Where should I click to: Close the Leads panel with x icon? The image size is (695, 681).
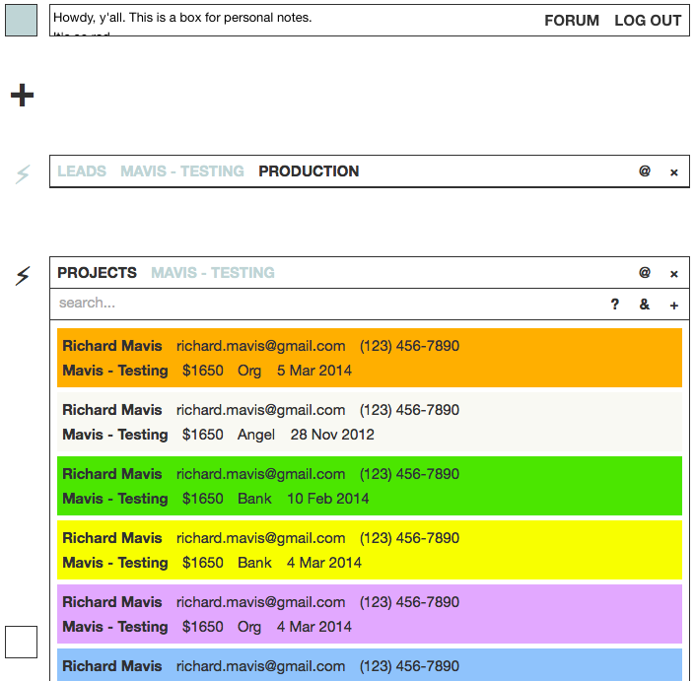click(x=674, y=171)
